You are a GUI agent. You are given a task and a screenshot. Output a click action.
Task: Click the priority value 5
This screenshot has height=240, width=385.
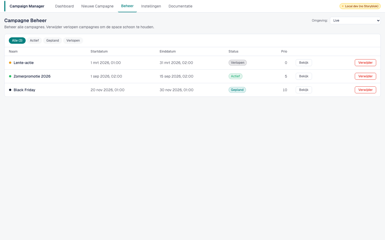tap(286, 76)
